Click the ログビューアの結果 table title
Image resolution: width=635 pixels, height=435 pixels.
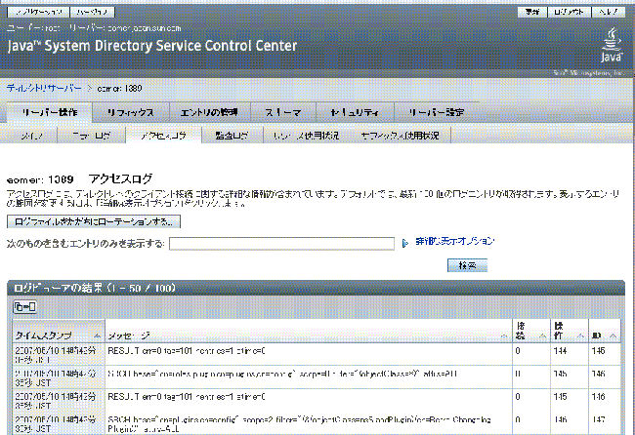click(x=95, y=288)
